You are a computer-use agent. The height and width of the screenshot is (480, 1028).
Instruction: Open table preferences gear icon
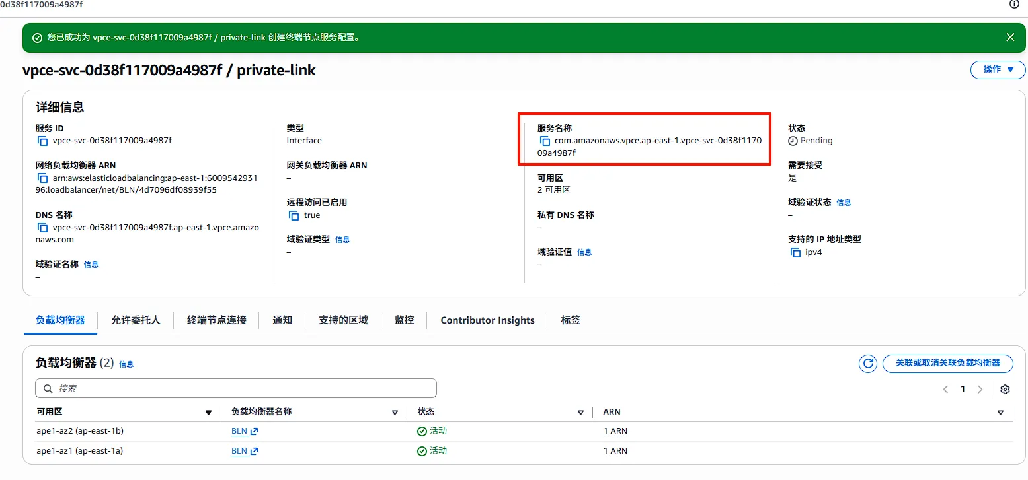[x=1005, y=389]
